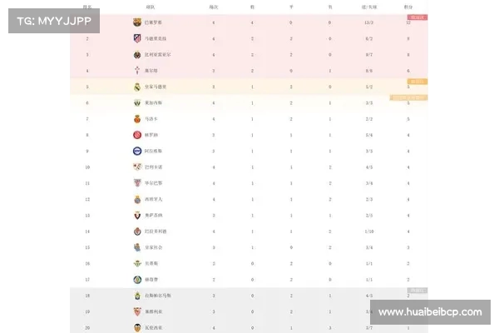This screenshot has height=333, width=499.
Task: Click the Atletico Madrid crest icon
Action: click(137, 38)
